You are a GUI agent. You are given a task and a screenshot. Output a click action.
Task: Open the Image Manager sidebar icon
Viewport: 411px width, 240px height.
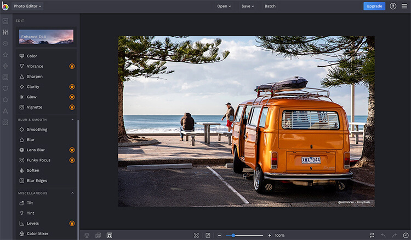(x=5, y=21)
